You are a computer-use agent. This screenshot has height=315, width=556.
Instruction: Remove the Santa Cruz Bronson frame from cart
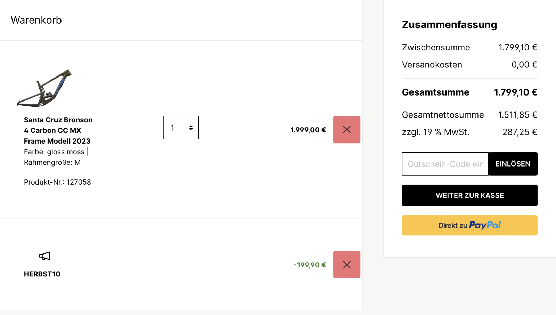pos(346,130)
